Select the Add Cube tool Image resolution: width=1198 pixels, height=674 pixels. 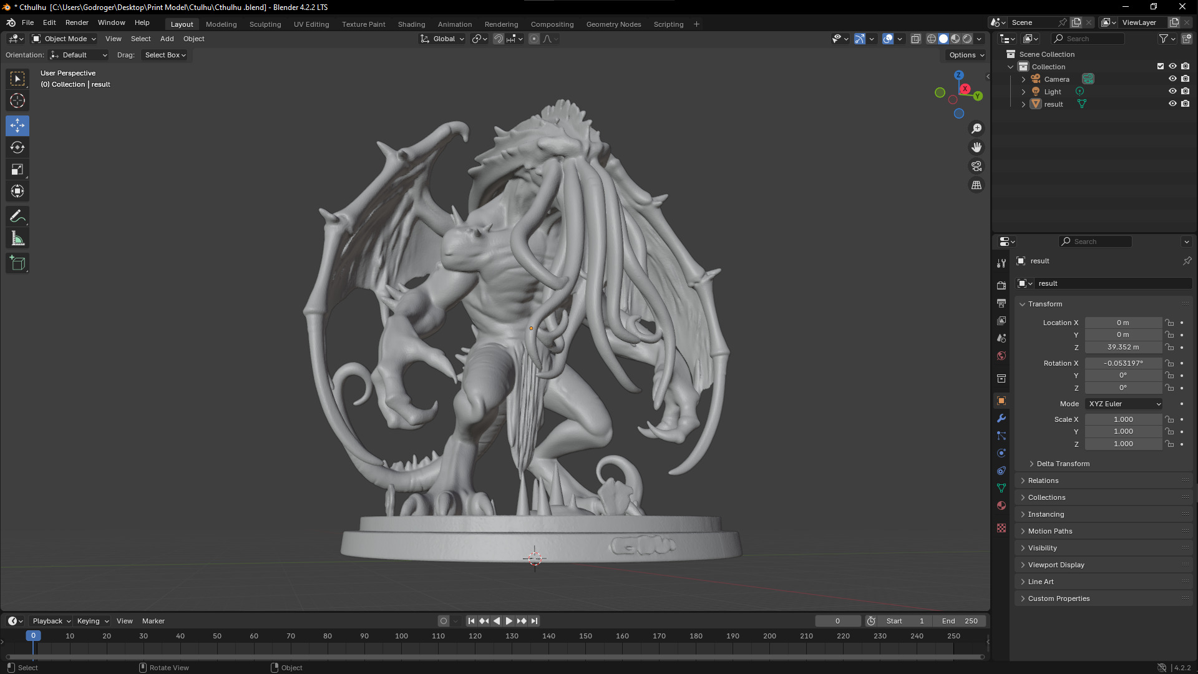[x=17, y=263]
